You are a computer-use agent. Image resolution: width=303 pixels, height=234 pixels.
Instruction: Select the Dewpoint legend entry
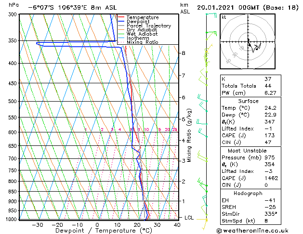point(139,22)
